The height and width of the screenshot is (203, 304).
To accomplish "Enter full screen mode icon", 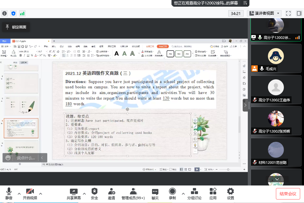I will click(288, 13).
